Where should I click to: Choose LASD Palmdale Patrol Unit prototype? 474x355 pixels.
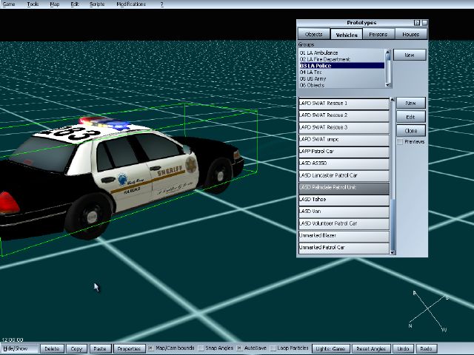click(x=344, y=187)
